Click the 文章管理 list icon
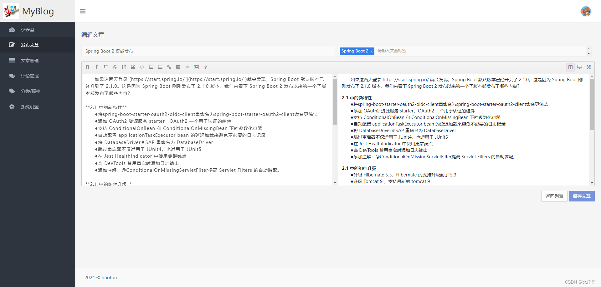Image resolution: width=601 pixels, height=287 pixels. 12,60
